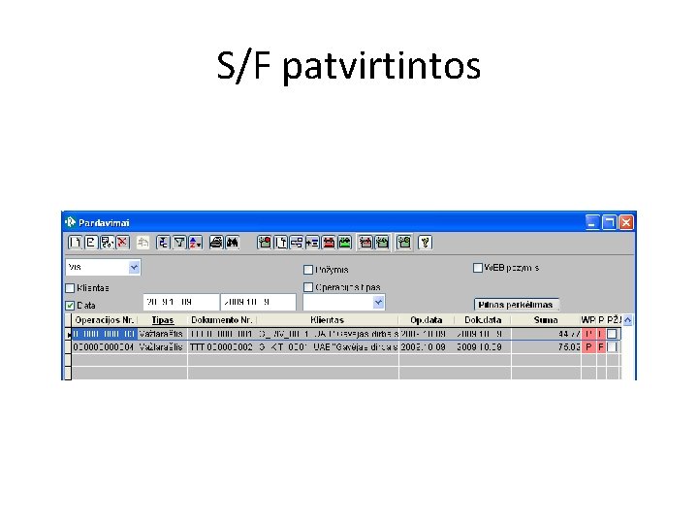Click Važtaraštis type cell in second row
This screenshot has width=698, height=524.
(163, 347)
